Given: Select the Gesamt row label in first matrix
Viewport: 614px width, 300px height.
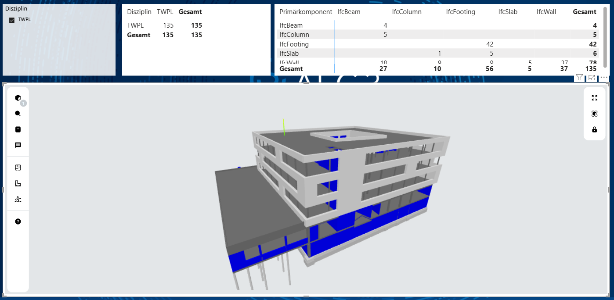Looking at the screenshot, I should click(x=139, y=35).
